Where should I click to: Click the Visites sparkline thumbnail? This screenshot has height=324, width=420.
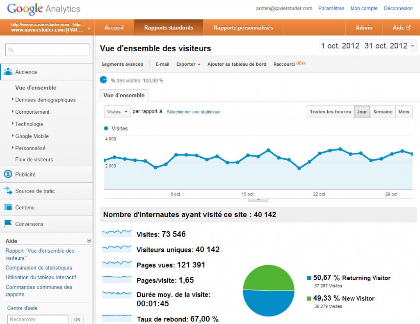click(x=117, y=233)
